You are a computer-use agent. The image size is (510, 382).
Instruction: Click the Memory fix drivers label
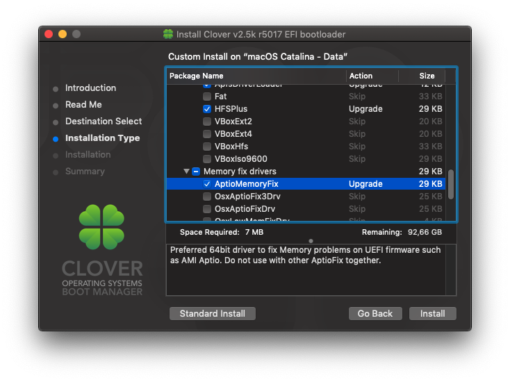click(x=240, y=172)
